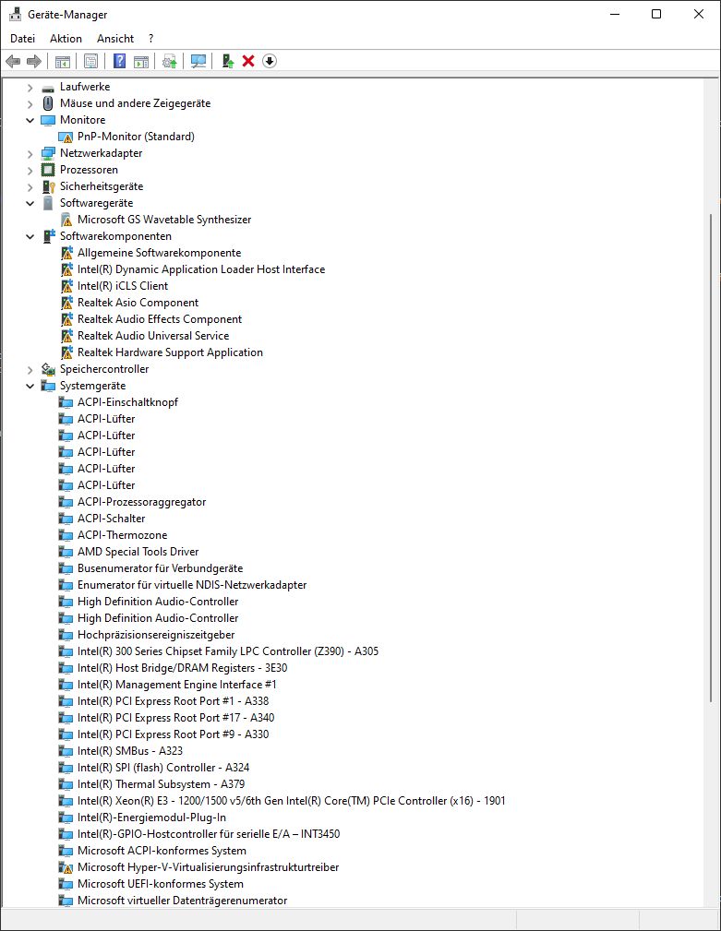
Task: Open the ? help menu
Action: [150, 39]
